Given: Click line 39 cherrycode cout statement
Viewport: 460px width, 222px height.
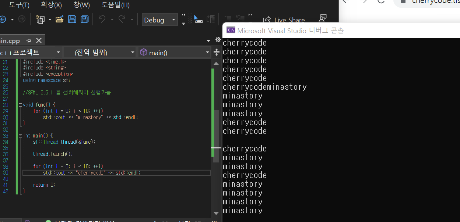Looking at the screenshot, I should coord(92,173).
